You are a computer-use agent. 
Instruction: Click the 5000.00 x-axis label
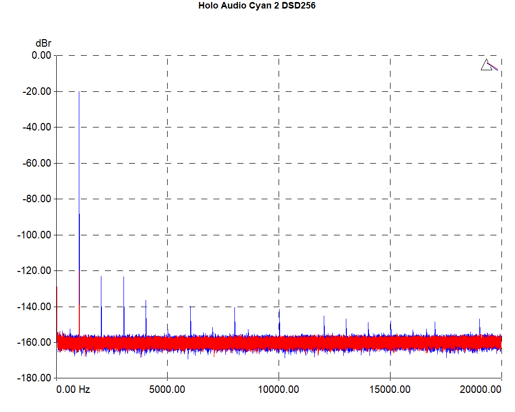click(x=167, y=390)
